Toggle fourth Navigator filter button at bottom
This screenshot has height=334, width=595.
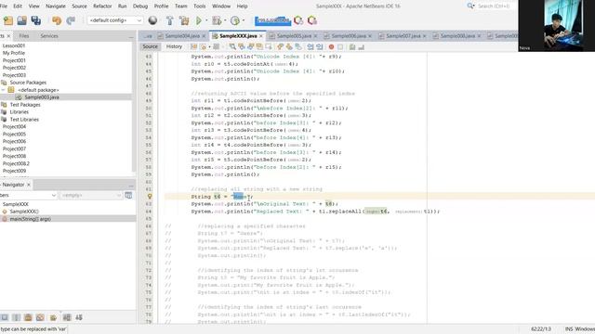[40, 317]
